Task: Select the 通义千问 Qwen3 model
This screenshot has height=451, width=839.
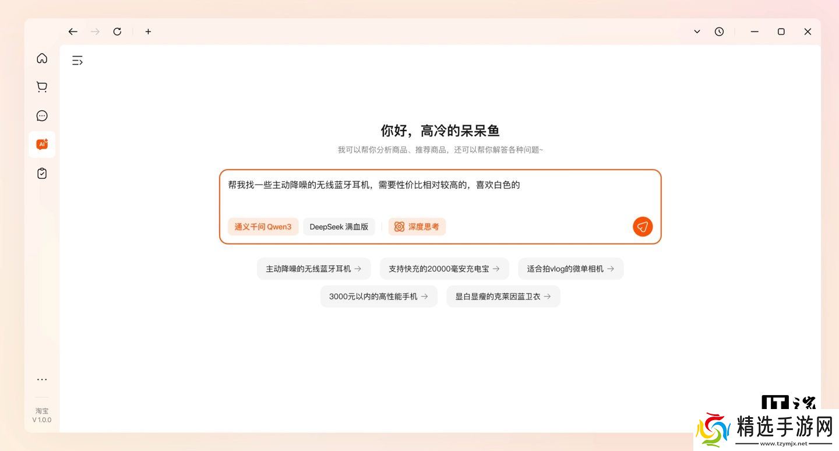Action: [263, 227]
